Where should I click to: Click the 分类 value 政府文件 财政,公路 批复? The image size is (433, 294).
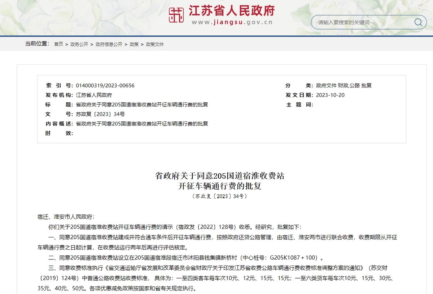click(344, 85)
